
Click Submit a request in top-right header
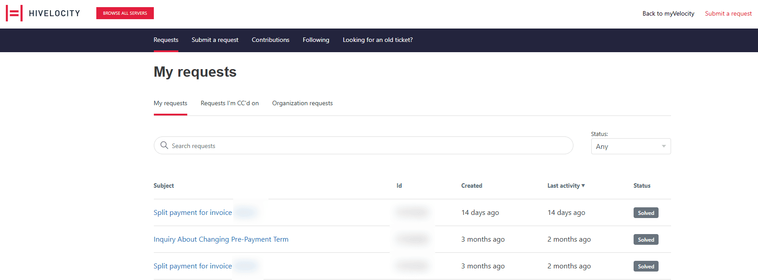coord(728,13)
